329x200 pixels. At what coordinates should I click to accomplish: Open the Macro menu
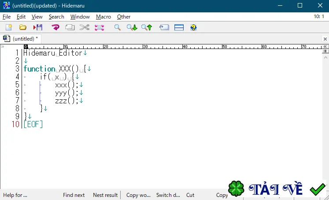(104, 17)
